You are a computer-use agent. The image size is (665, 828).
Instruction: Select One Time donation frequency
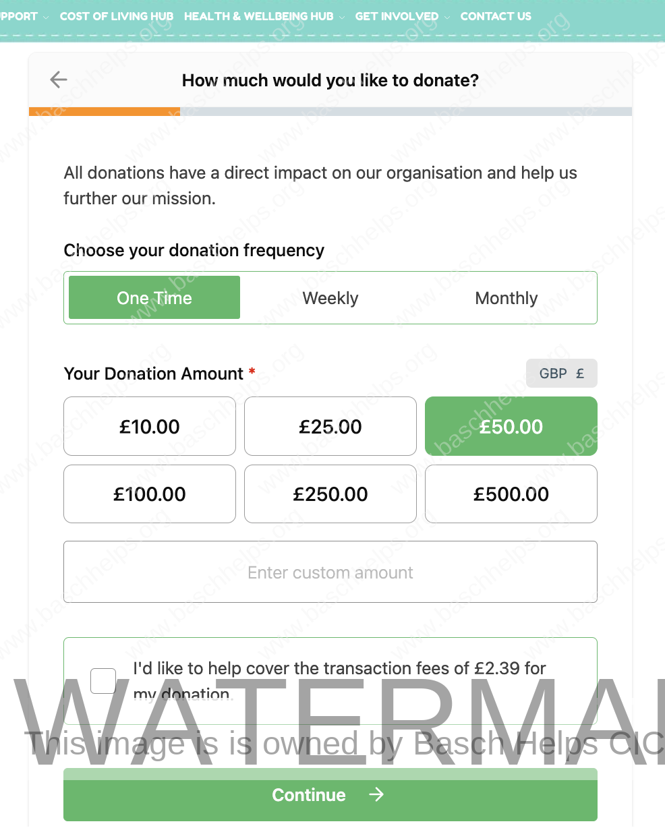coord(154,298)
